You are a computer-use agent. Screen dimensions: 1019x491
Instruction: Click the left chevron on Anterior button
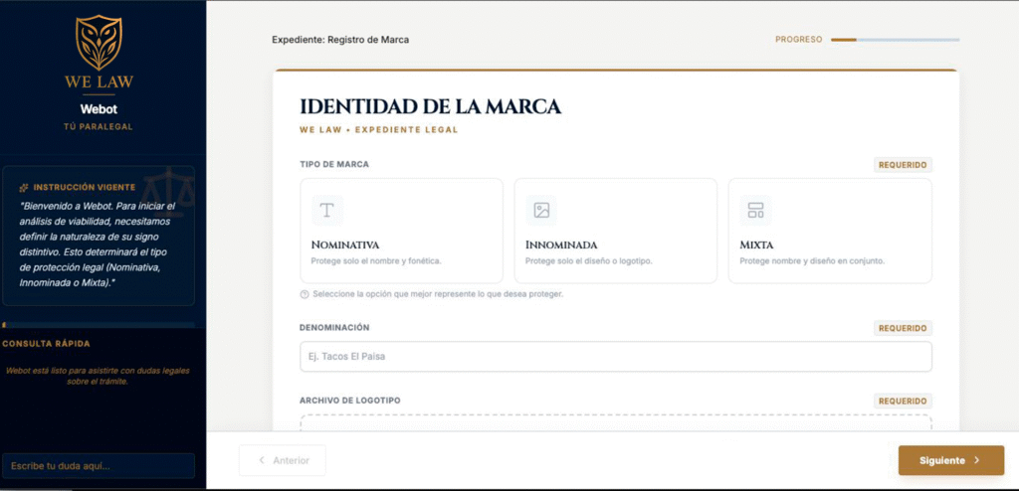[262, 460]
